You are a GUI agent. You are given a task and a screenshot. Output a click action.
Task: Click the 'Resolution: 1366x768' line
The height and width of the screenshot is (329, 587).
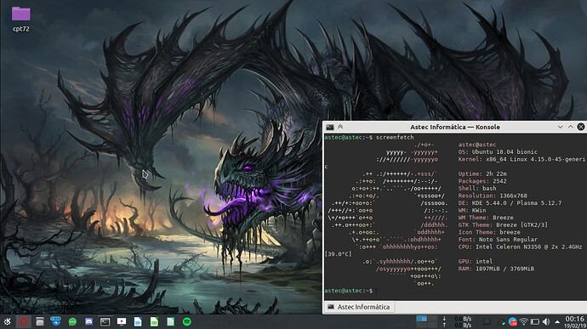(493, 196)
